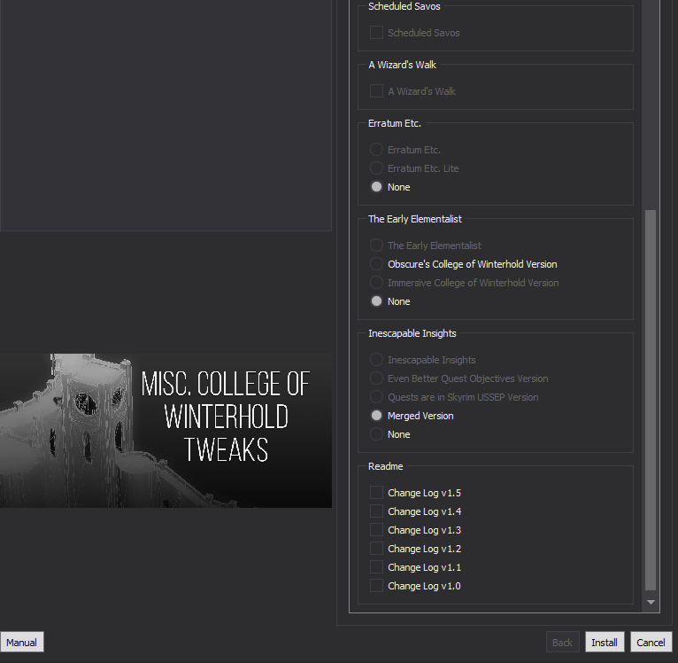678x663 pixels.
Task: Click the Misc. College of Winterhold Tweaks image
Action: point(166,431)
